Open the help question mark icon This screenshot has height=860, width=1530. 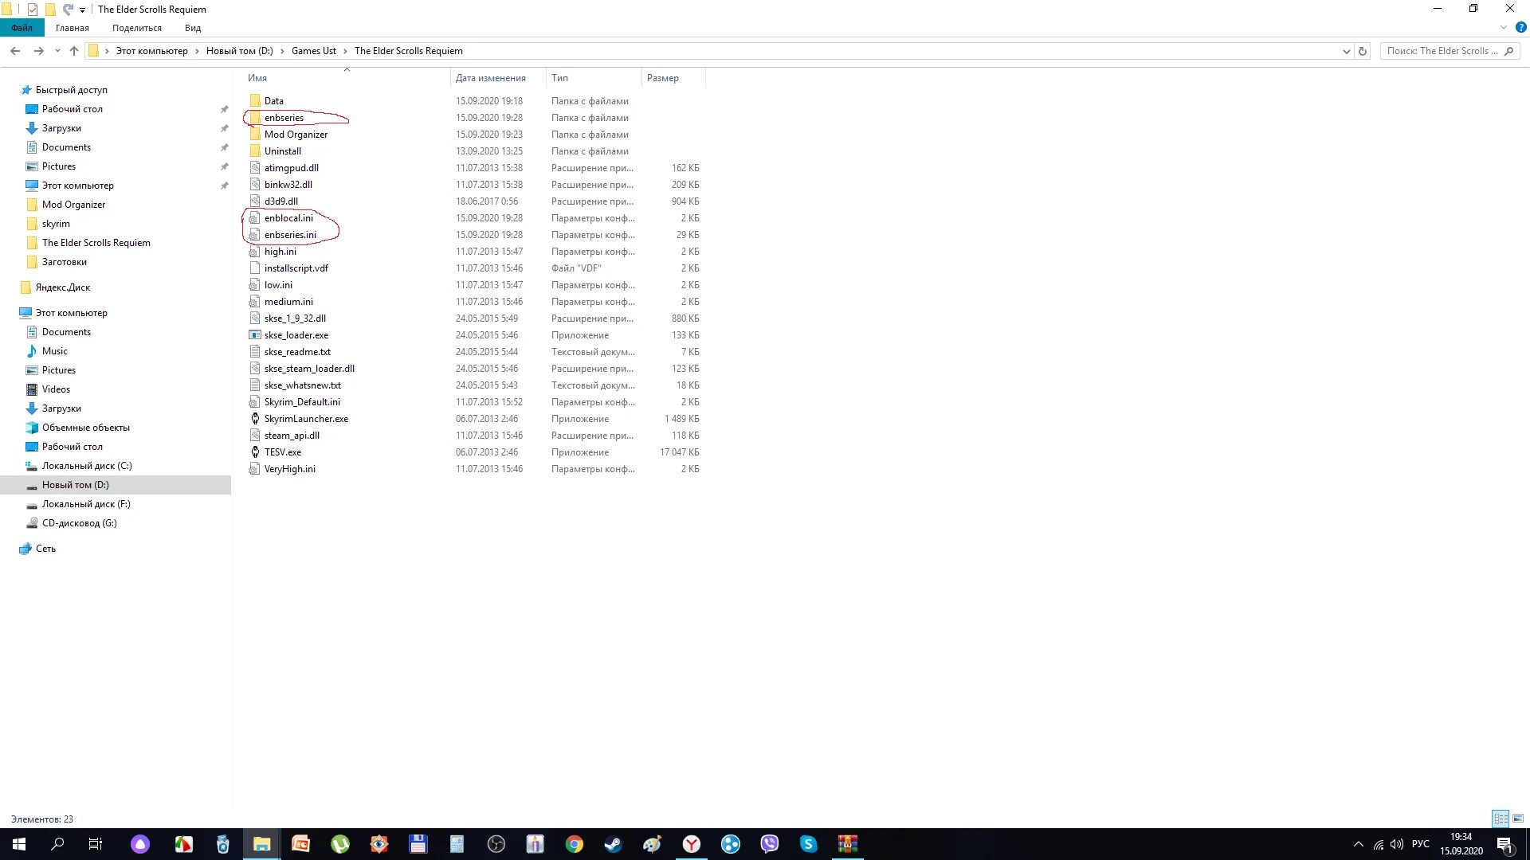1520,27
